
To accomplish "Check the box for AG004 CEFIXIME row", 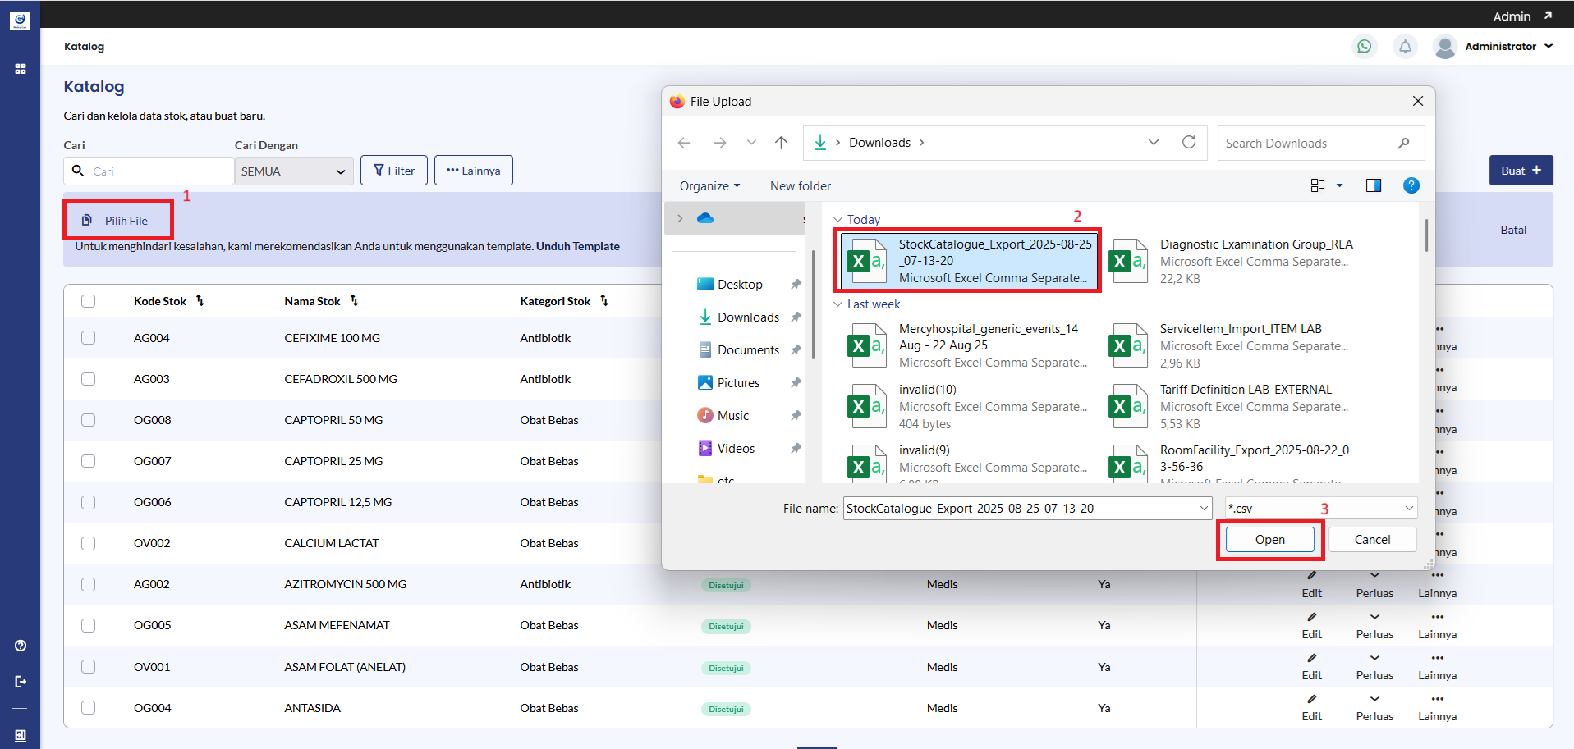I will (x=89, y=338).
